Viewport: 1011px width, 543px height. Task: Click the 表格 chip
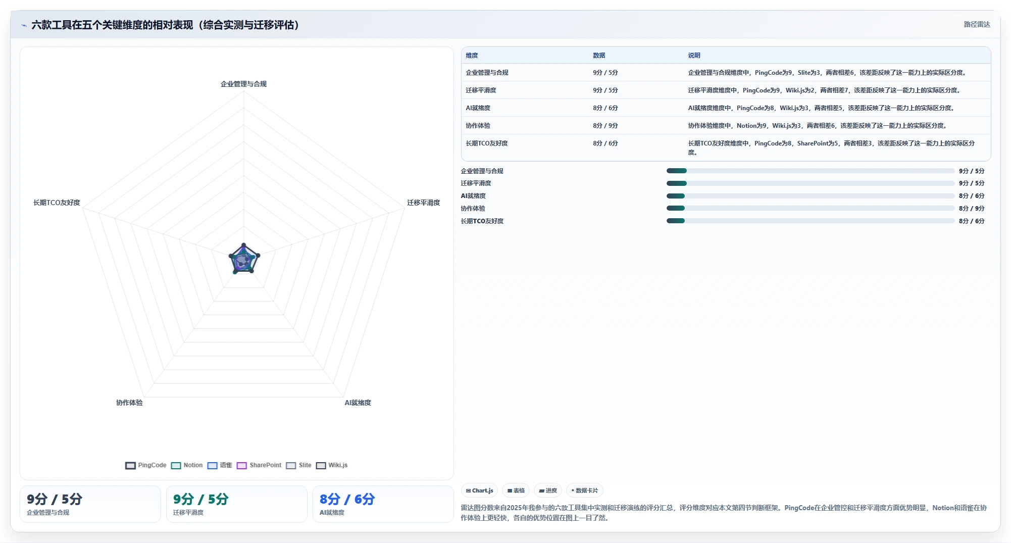click(516, 490)
